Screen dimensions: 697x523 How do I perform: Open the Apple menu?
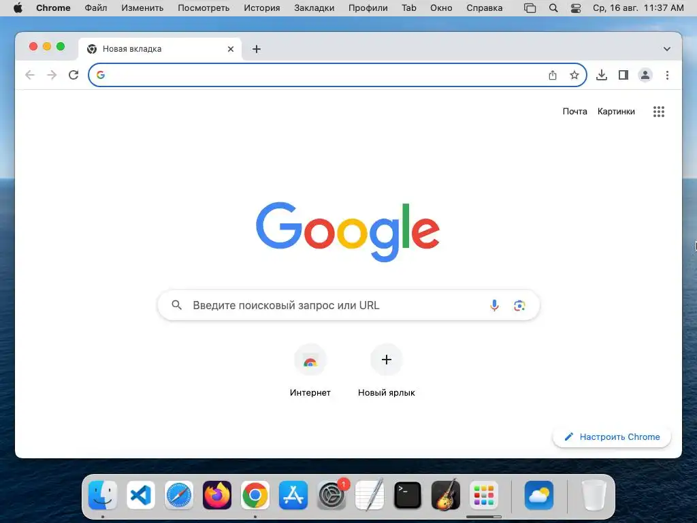pyautogui.click(x=18, y=8)
